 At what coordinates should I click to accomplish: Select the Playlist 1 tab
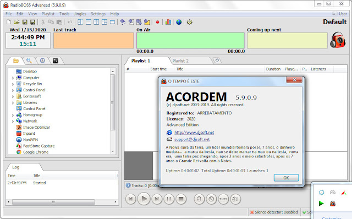coord(141,61)
